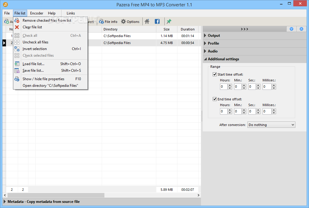Increase the End time offset Millisec. value
Screen dimensions: 309x208
tap(274, 110)
